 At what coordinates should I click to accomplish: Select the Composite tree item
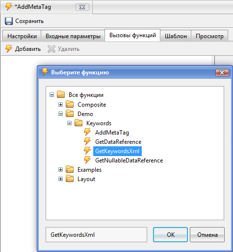(92, 105)
